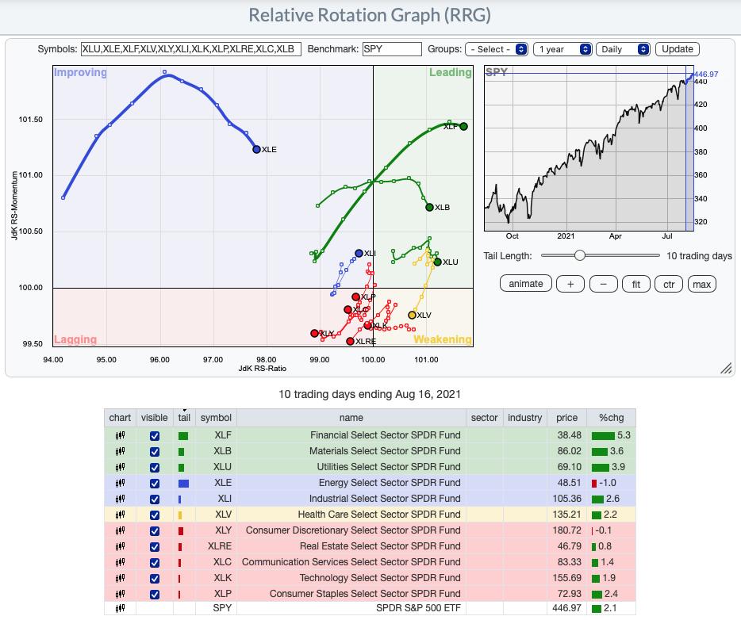Uncheck visible checkbox for XLY
741x620 pixels.
point(155,531)
